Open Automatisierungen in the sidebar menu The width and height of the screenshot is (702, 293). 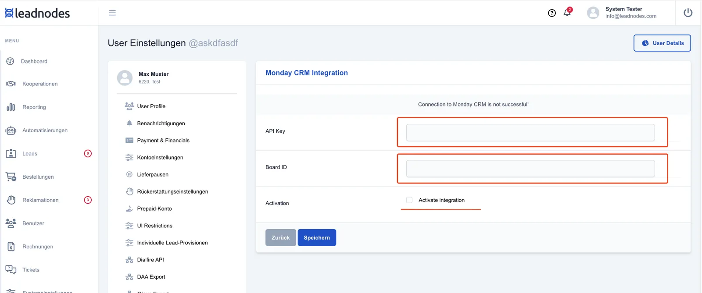tap(45, 130)
